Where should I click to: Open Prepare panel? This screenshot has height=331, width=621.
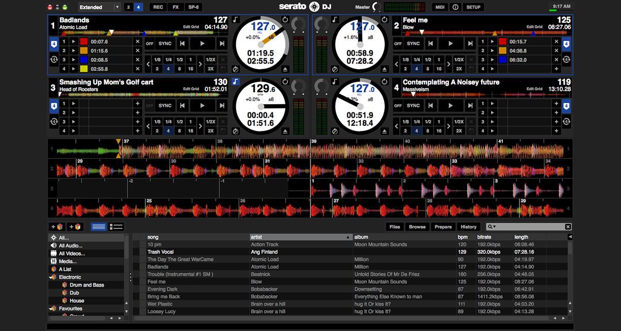tap(443, 227)
